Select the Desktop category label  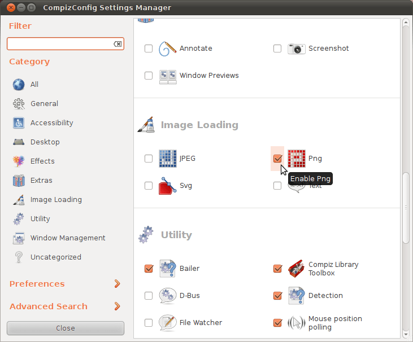click(x=45, y=142)
